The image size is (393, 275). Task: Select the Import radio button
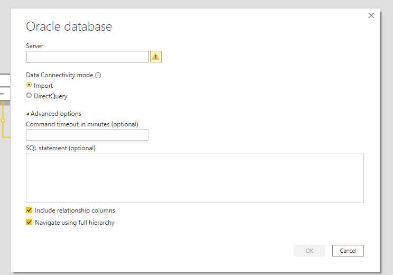pos(29,85)
